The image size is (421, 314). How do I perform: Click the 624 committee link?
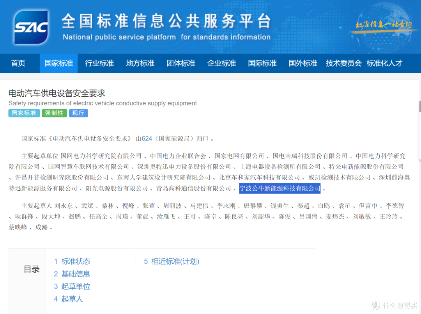pos(147,138)
